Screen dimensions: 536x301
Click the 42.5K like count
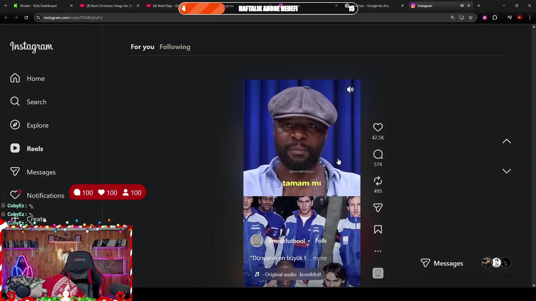[x=378, y=138]
